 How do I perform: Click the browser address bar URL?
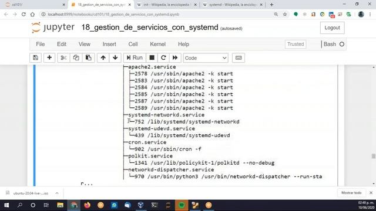coord(113,14)
